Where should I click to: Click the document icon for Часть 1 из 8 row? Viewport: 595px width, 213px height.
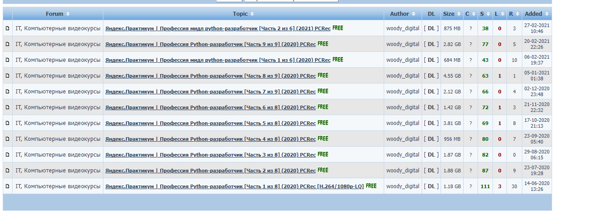pyautogui.click(x=7, y=186)
